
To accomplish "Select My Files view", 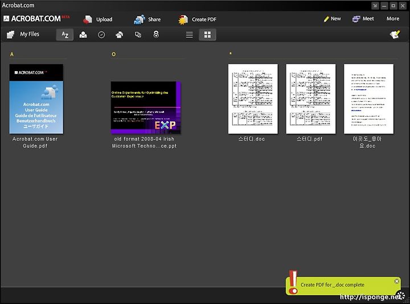I will pos(23,34).
